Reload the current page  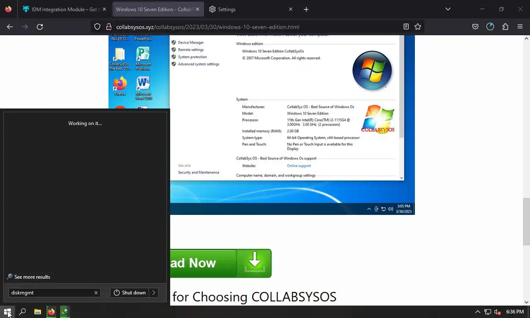pos(40,27)
